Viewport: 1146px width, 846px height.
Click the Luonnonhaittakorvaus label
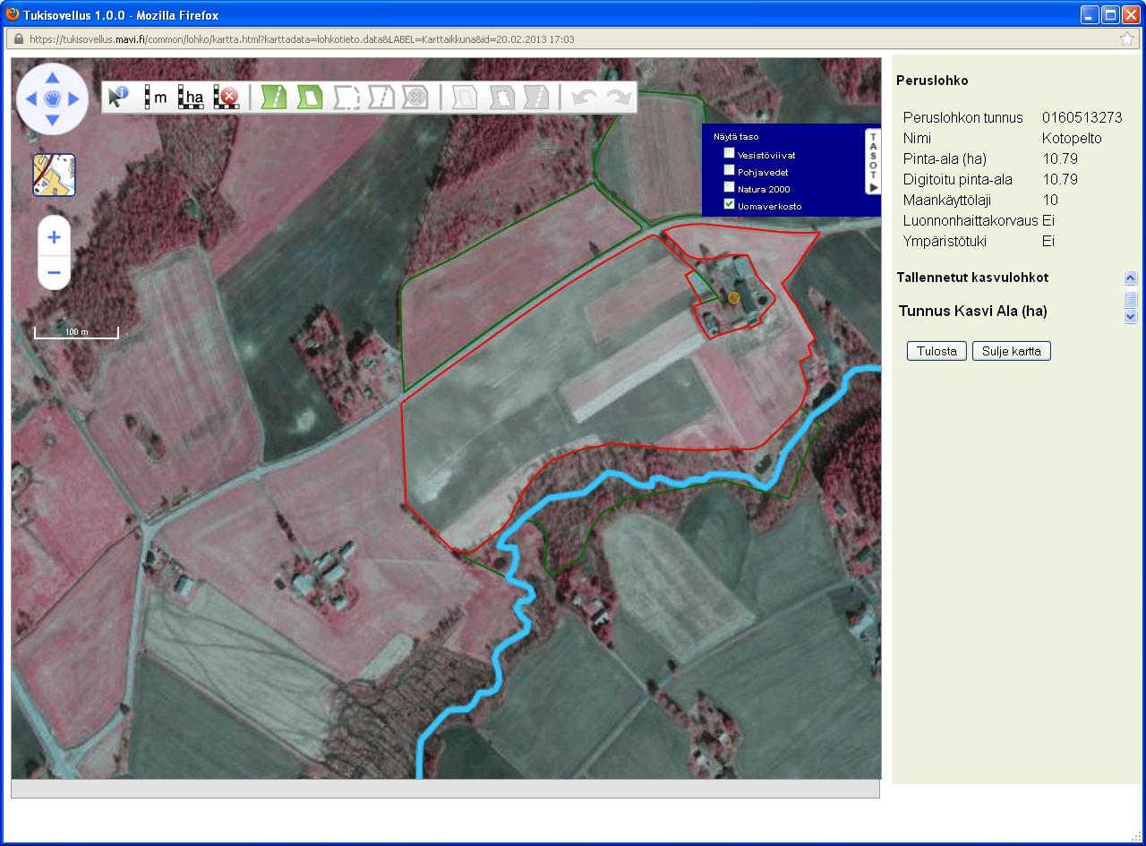971,220
